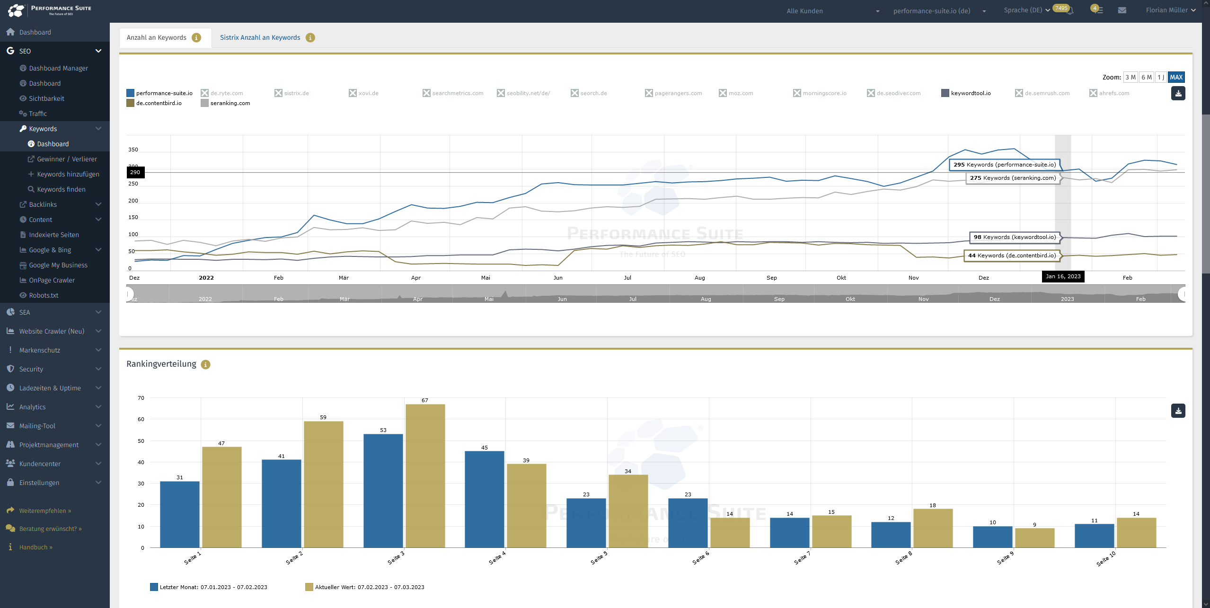Screen dimensions: 1210x608
Task: Click the Seite 3 gold bar showing 67
Action: (x=425, y=476)
